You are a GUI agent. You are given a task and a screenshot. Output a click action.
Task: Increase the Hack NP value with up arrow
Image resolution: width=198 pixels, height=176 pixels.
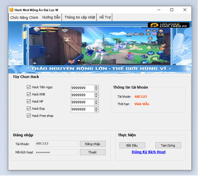pos(96,101)
